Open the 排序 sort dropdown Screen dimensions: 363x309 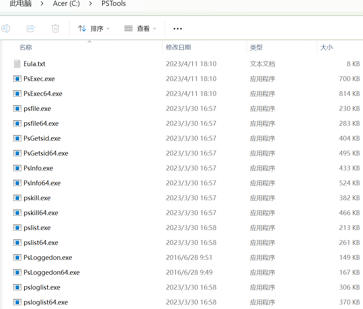click(94, 29)
